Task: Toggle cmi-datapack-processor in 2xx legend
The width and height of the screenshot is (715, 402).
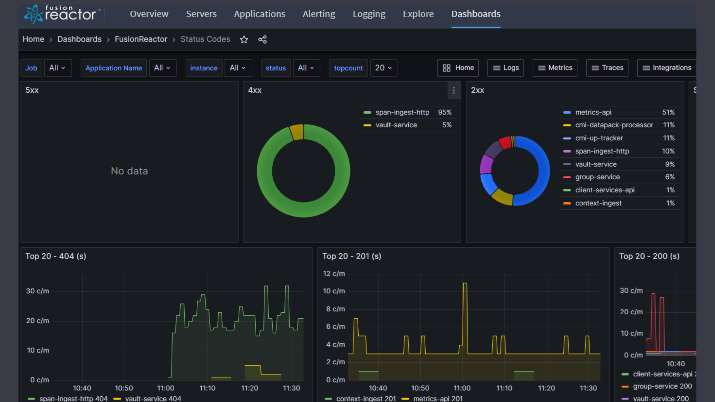Action: click(x=614, y=125)
